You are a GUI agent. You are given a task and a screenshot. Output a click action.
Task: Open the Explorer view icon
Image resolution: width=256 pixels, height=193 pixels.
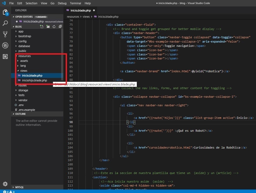pos(5,12)
